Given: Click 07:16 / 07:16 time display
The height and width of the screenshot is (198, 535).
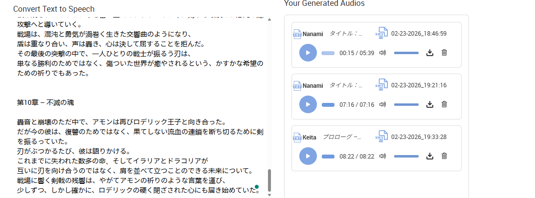Looking at the screenshot, I should 357,105.
